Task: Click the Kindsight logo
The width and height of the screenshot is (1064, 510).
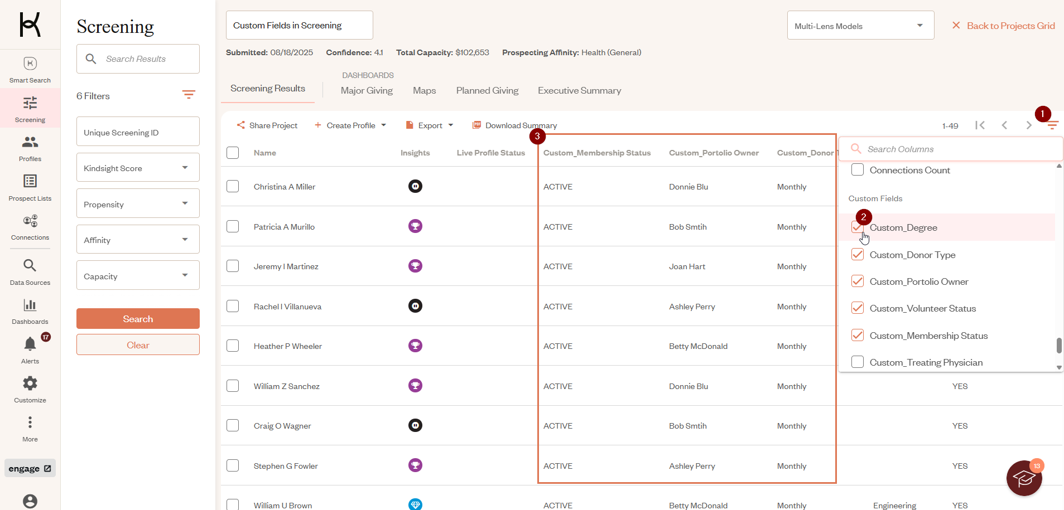Action: [x=30, y=25]
